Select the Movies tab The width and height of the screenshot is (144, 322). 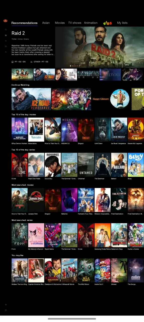coord(60,23)
